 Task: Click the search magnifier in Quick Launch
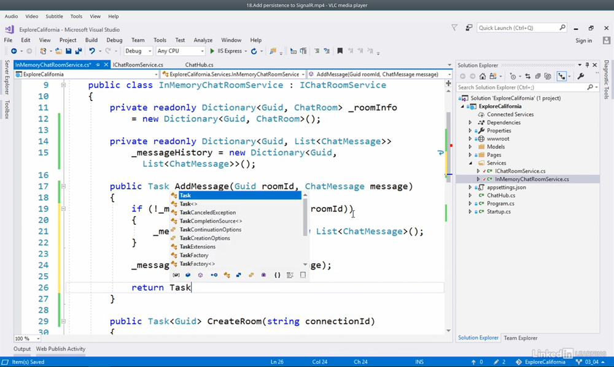562,28
